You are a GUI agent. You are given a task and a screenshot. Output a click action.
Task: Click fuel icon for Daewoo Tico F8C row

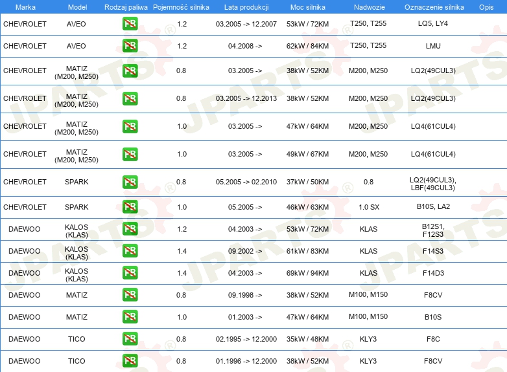(130, 339)
